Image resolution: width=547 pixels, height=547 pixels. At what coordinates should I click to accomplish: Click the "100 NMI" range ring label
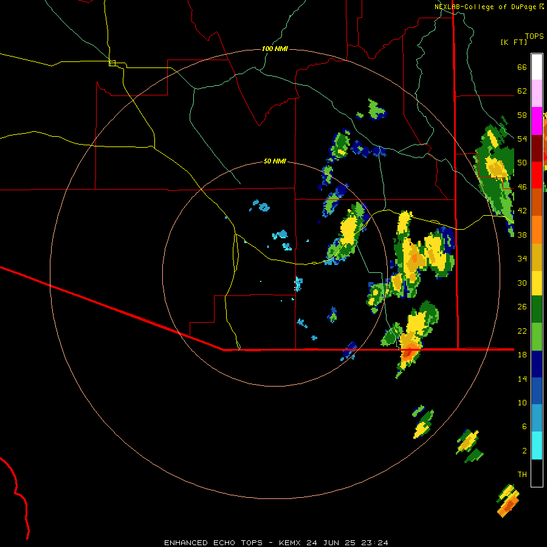click(x=275, y=49)
